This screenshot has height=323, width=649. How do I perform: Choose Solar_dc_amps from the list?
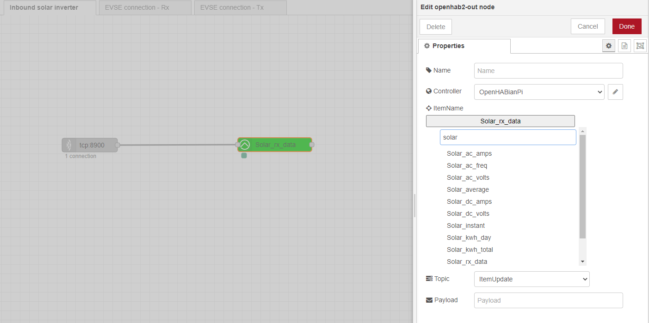point(469,201)
